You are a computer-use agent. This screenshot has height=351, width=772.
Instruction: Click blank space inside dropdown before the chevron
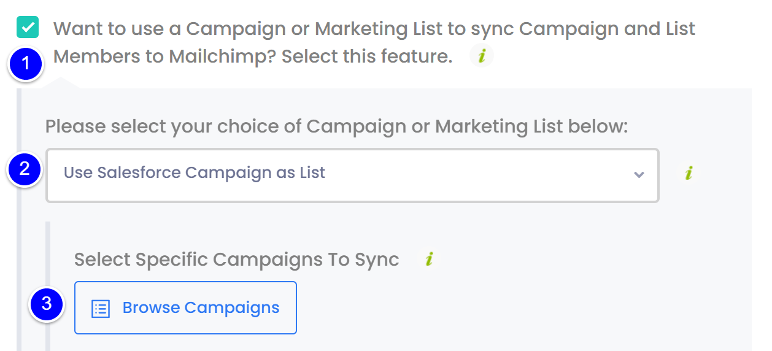tap(479, 175)
